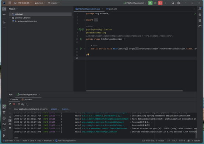Close the PdbTestApplication.java editor tab
Screen dimensions: 204x144
pyautogui.click(x=102, y=9)
